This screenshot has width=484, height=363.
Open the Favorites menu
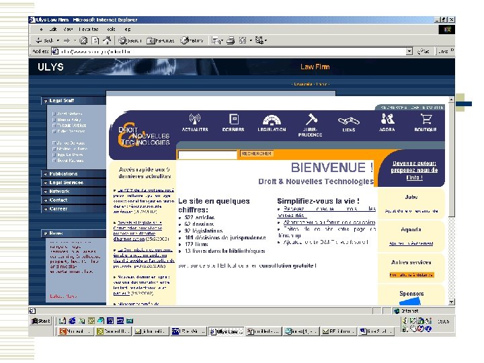[89, 30]
